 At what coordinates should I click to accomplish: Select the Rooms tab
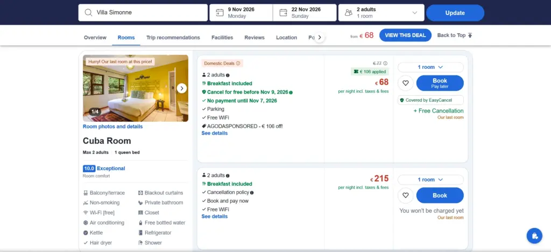tap(126, 38)
